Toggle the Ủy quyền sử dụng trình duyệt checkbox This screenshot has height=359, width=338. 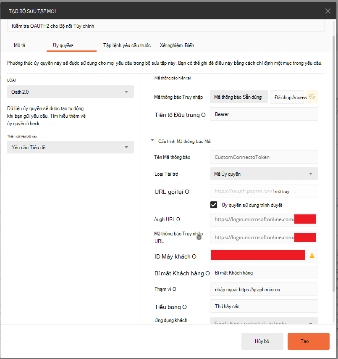click(x=214, y=205)
